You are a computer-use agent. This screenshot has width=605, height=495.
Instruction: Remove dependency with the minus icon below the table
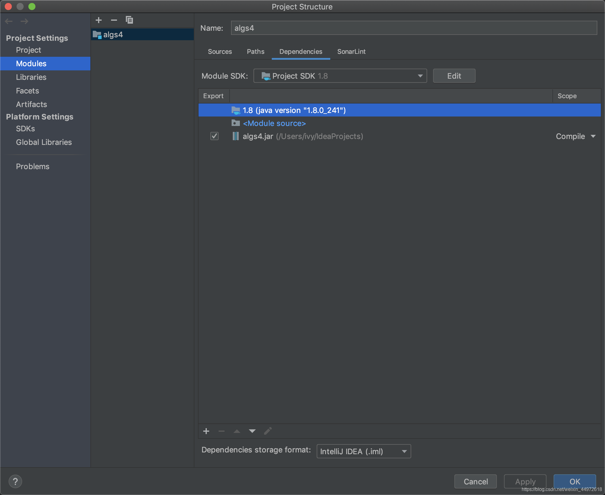(x=222, y=431)
